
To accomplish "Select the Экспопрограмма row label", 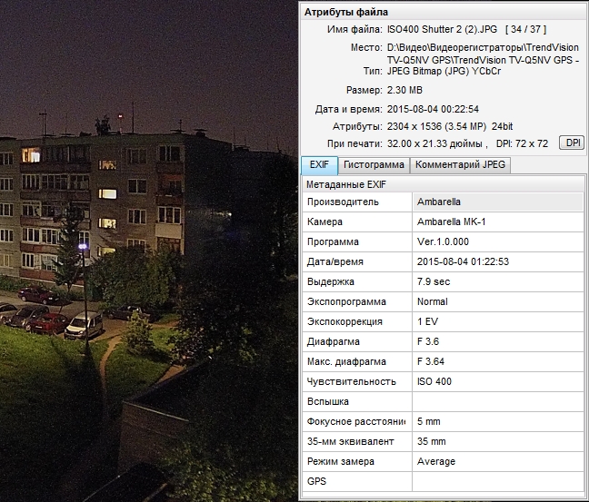I will point(346,301).
